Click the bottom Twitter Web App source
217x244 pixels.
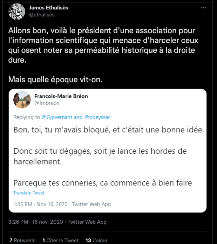[x=87, y=222]
